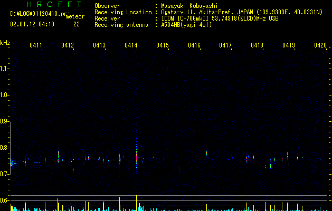The image size is (332, 211).
Task: Click the 0.9 kHz frequency axis label
Action: [x=4, y=121]
